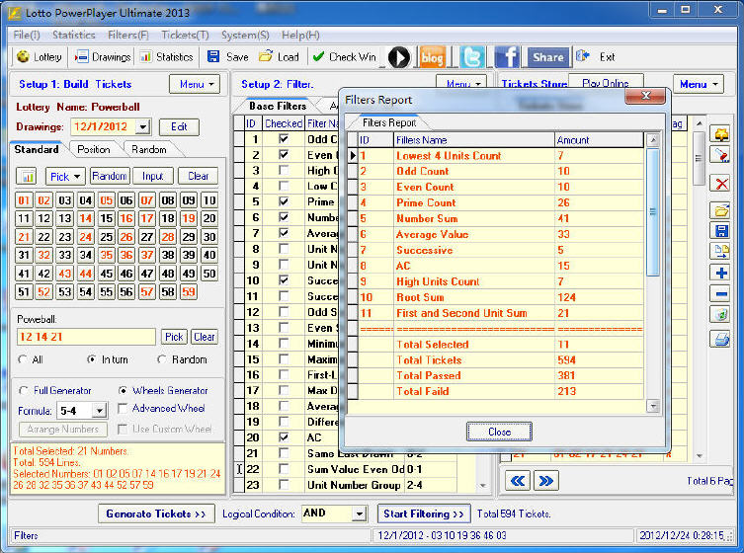Select the All radio button under Powerball
Screen dimensions: 744x553
click(22, 359)
